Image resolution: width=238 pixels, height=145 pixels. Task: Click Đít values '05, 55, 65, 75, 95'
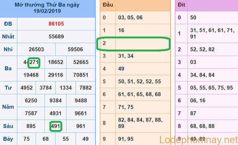[x=211, y=88]
